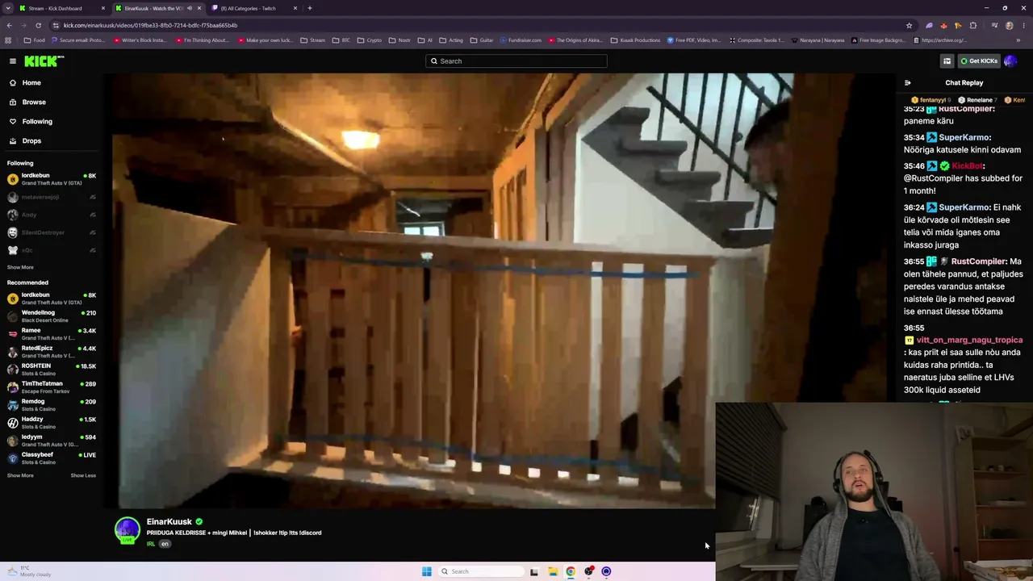The image size is (1033, 581).
Task: Show More followed channels
Action: pyautogui.click(x=20, y=267)
